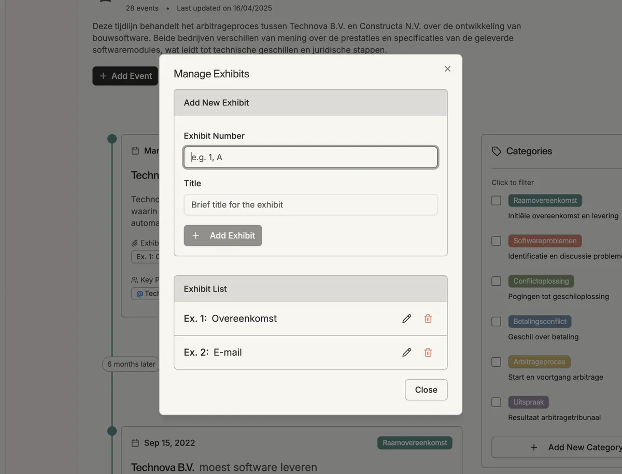The height and width of the screenshot is (474, 622).
Task: Click the tag icon beside Categories heading
Action: [496, 150]
